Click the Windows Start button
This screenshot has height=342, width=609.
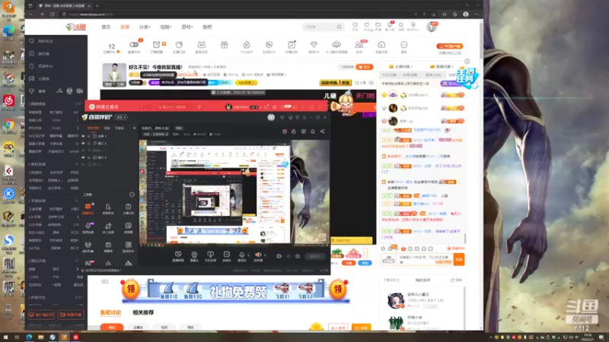[x=5, y=337]
